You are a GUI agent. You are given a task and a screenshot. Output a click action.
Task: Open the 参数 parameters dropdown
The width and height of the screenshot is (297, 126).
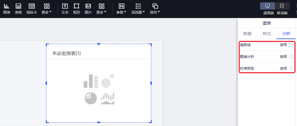pos(121,8)
